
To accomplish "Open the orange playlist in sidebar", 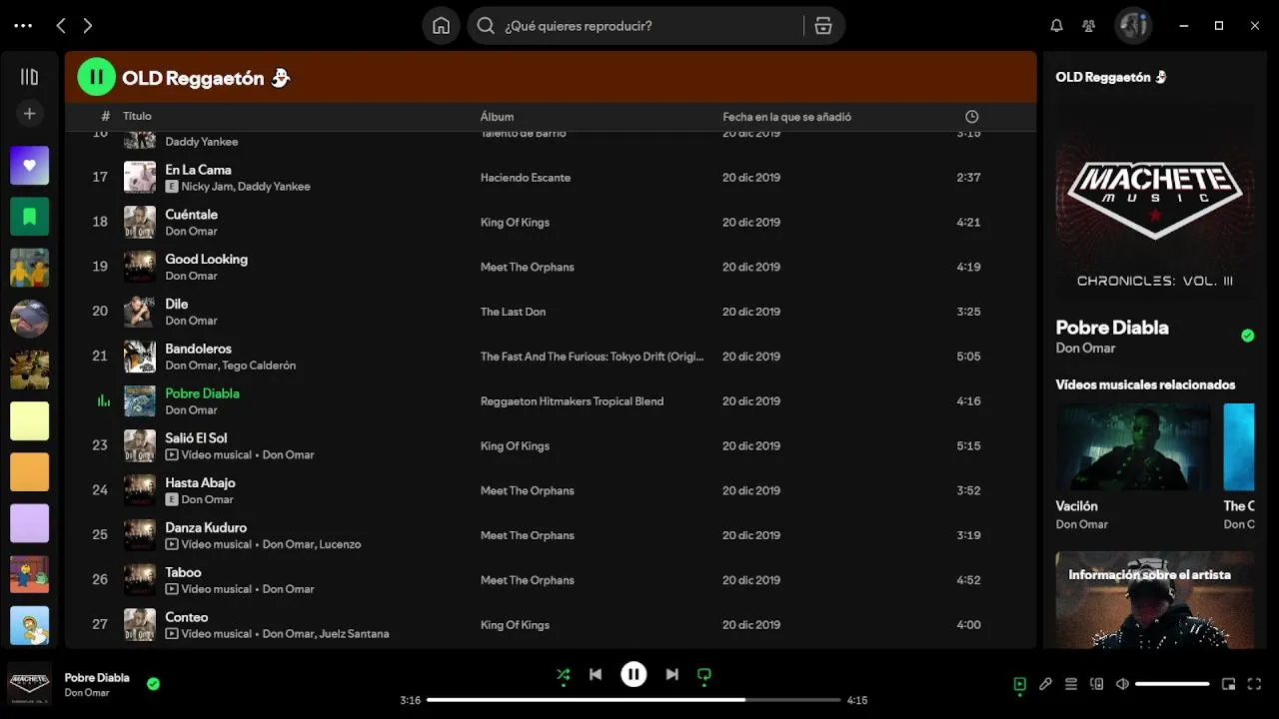I will point(29,472).
